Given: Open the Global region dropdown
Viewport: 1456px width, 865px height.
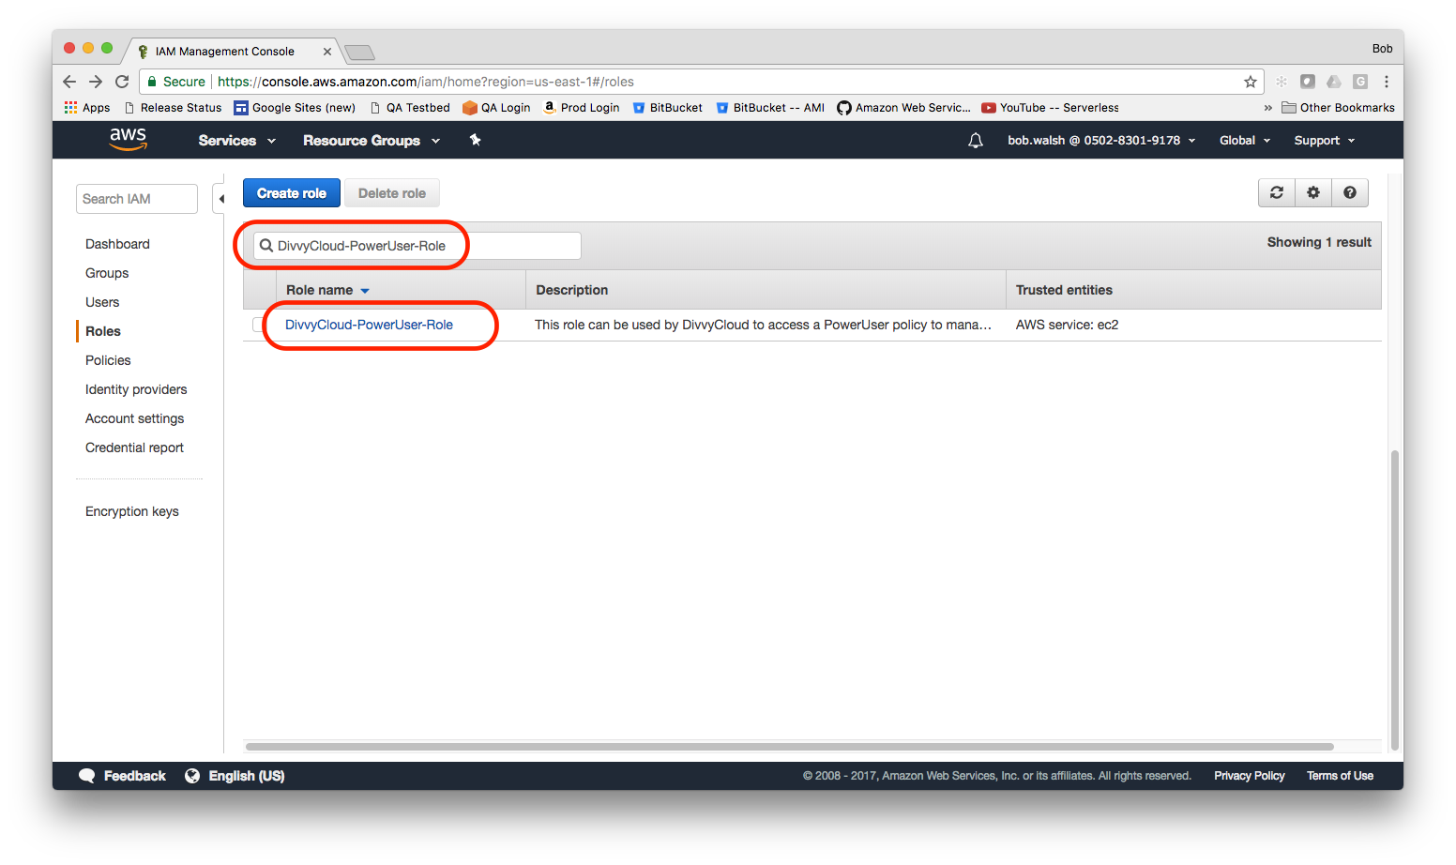Looking at the screenshot, I should 1245,141.
